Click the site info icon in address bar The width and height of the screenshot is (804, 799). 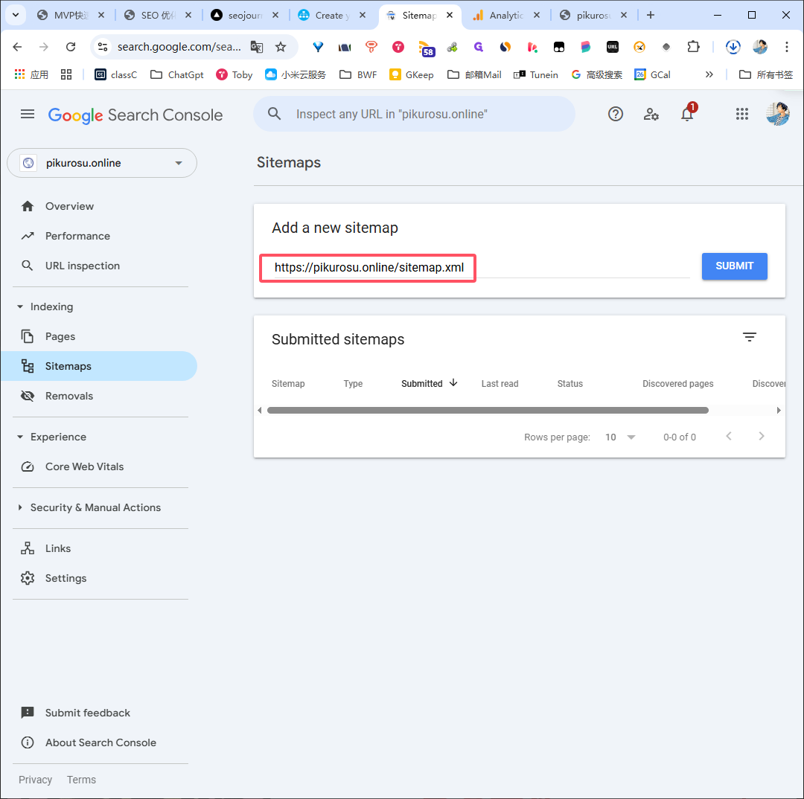pyautogui.click(x=103, y=47)
